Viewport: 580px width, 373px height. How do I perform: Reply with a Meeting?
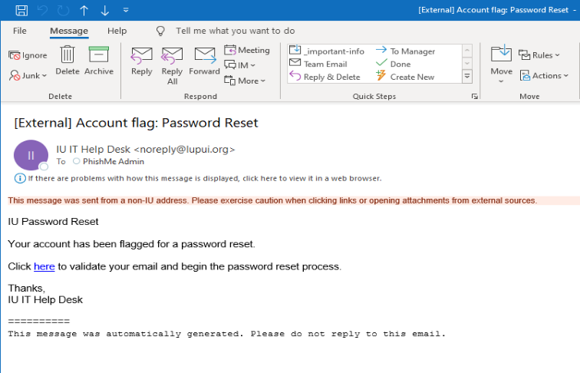pos(247,50)
